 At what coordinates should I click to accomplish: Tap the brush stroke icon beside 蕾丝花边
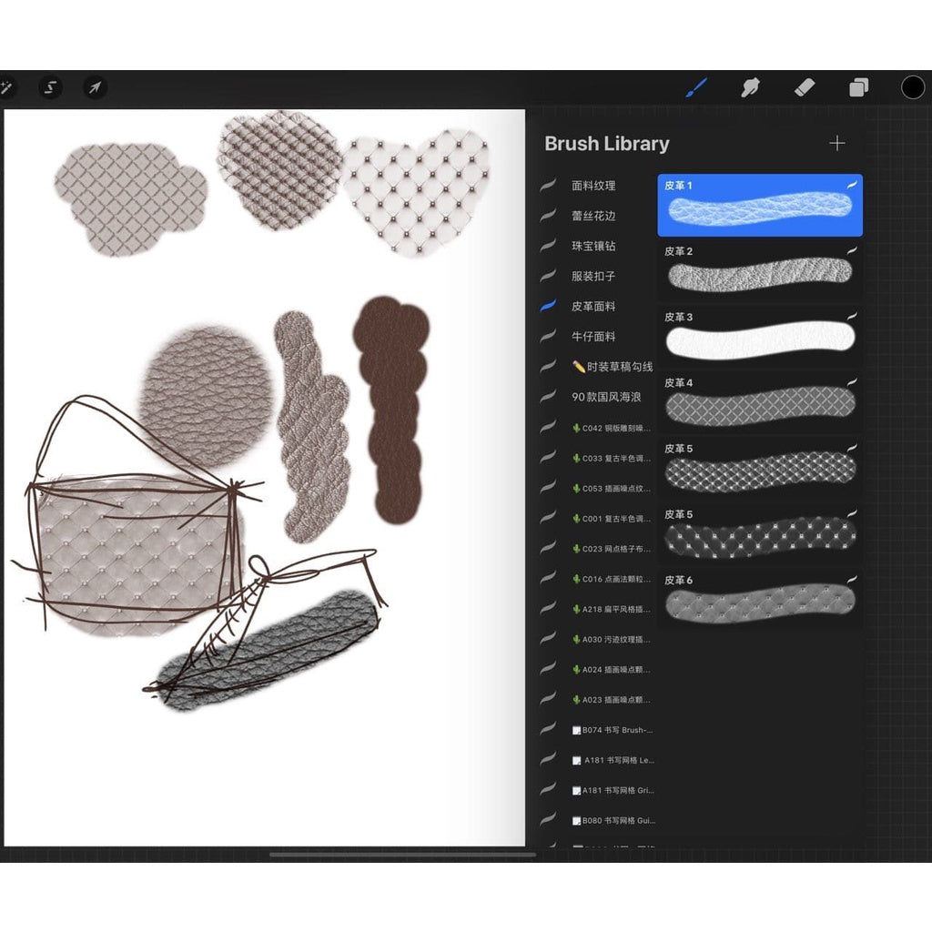pyautogui.click(x=547, y=216)
